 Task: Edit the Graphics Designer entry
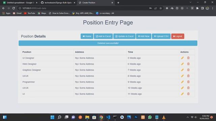click(x=182, y=70)
